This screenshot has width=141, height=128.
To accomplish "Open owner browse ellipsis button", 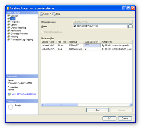I will pos(130,26).
